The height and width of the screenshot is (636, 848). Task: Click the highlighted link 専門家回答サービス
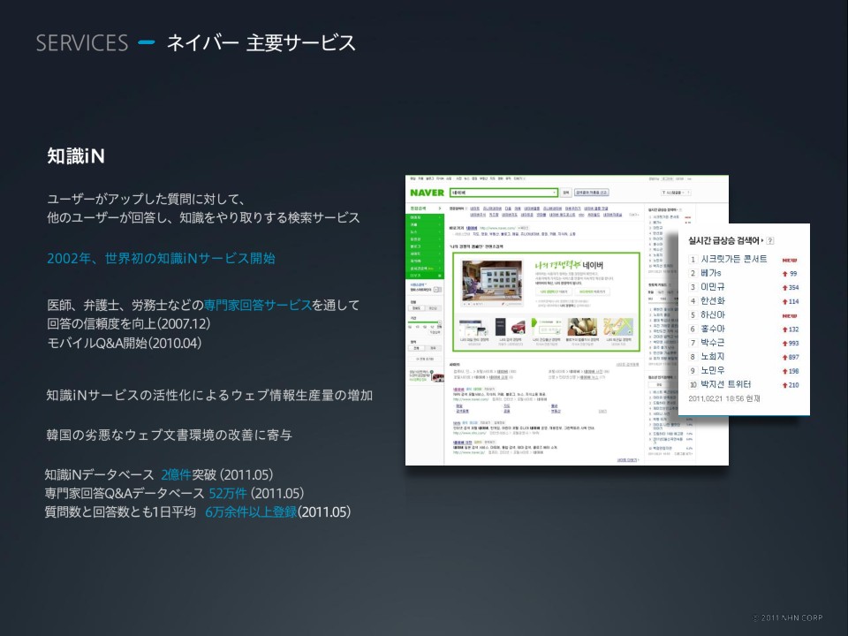coord(258,305)
